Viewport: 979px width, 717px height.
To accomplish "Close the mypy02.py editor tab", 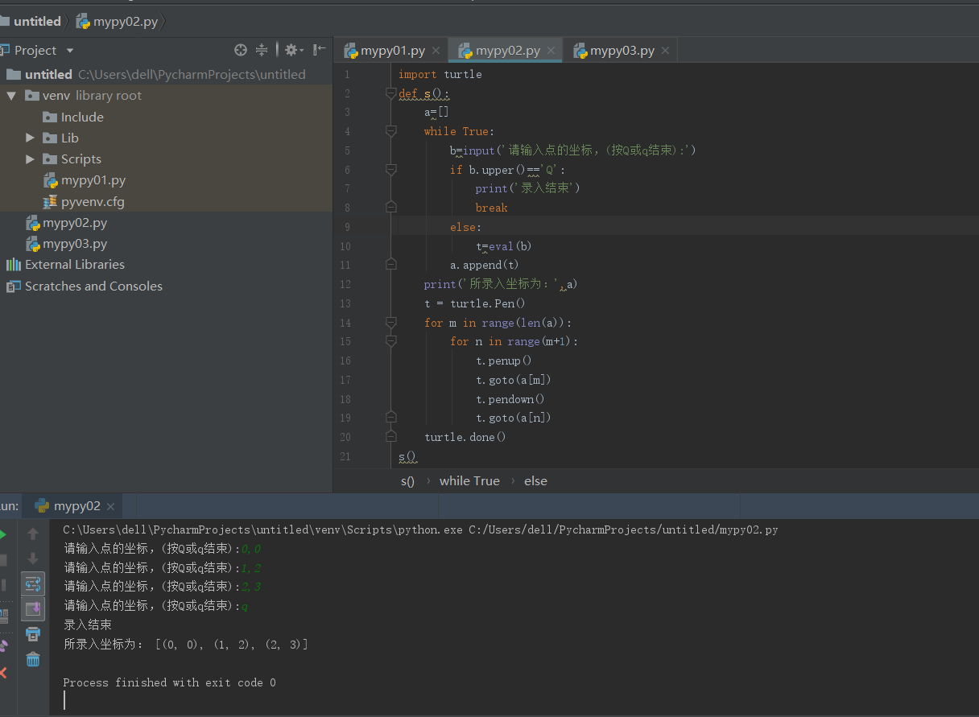I will (551, 51).
